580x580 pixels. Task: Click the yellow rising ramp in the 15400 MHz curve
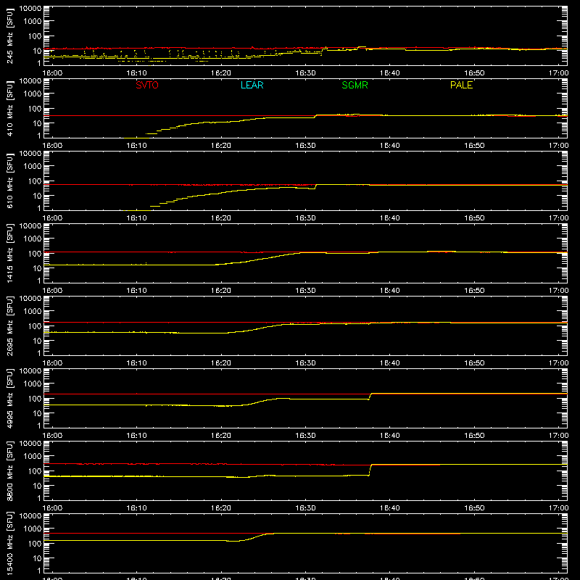[x=255, y=536]
